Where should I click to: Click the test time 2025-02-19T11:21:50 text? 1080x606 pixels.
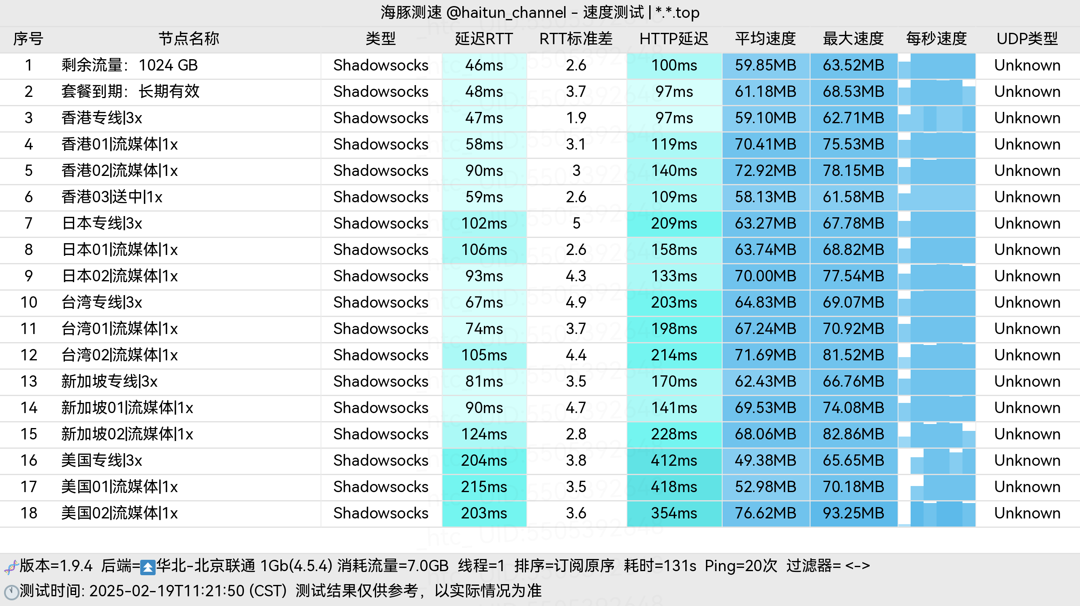[167, 591]
